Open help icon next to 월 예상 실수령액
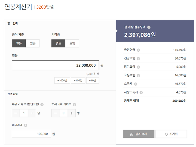Screen dimensions: 196x147 [149, 27]
